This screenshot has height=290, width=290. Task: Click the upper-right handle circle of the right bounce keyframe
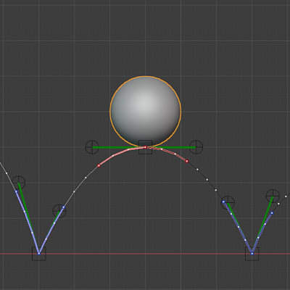(x=273, y=196)
